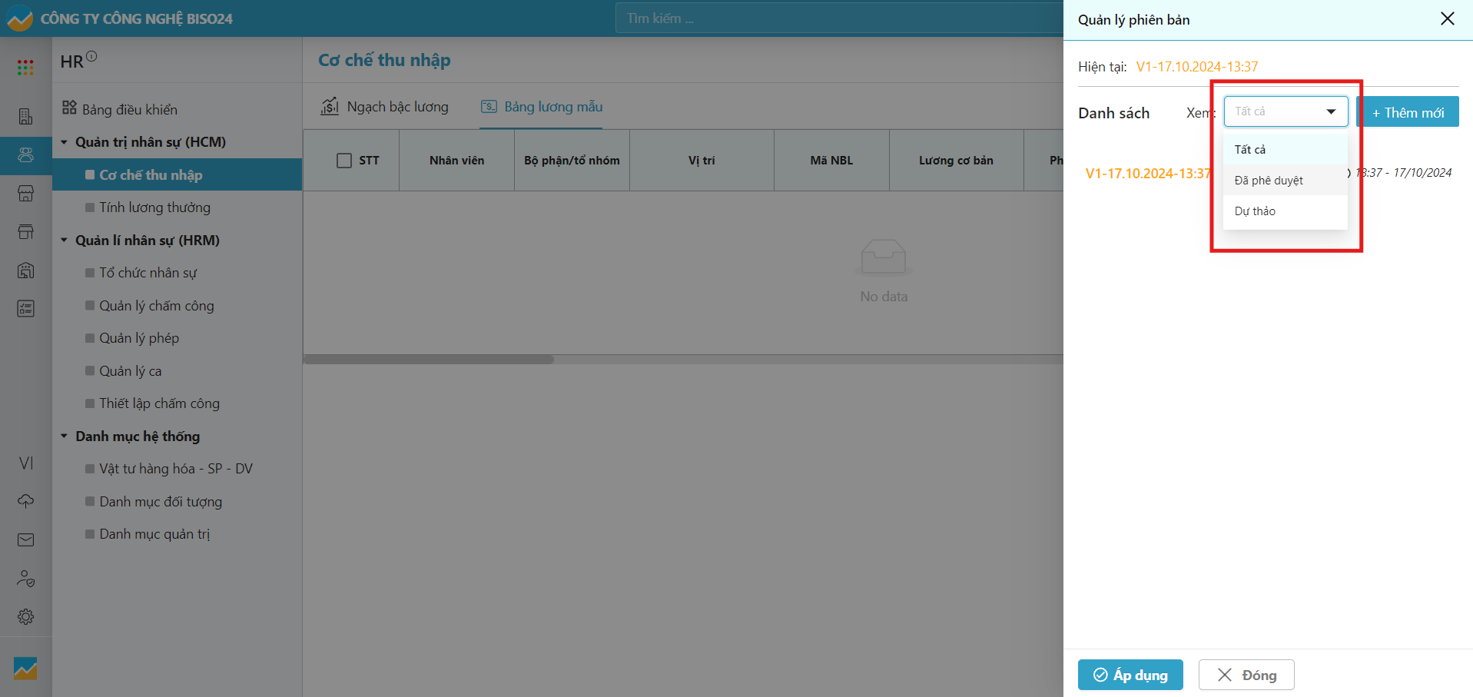This screenshot has height=697, width=1473.
Task: Click the Tìm kiếm search field
Action: coord(838,18)
